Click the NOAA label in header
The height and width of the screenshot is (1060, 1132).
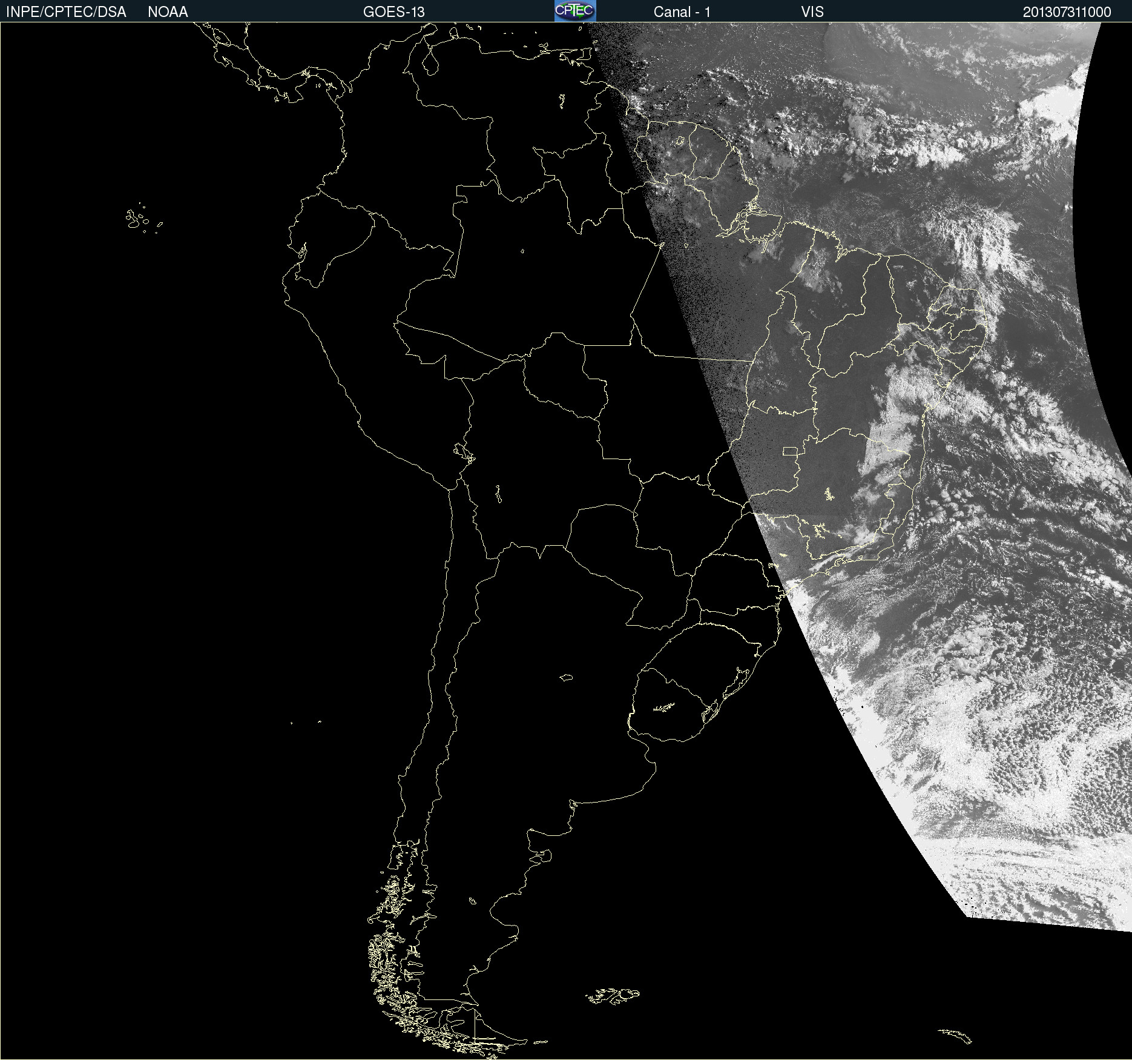168,12
